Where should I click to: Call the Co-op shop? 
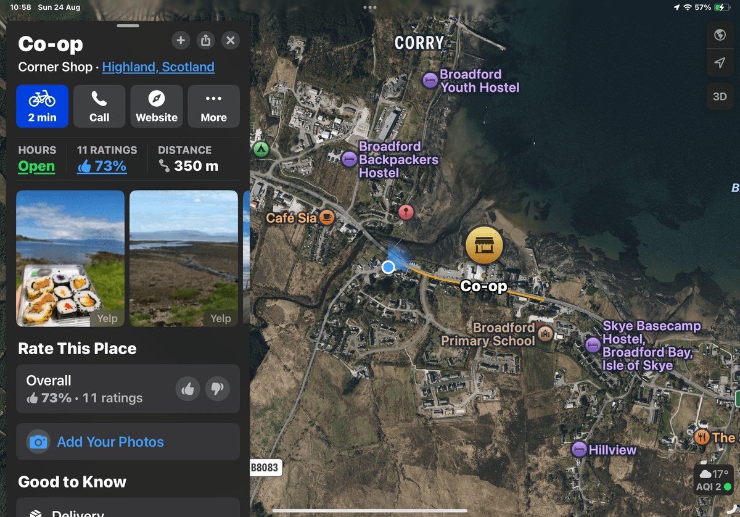tap(99, 106)
